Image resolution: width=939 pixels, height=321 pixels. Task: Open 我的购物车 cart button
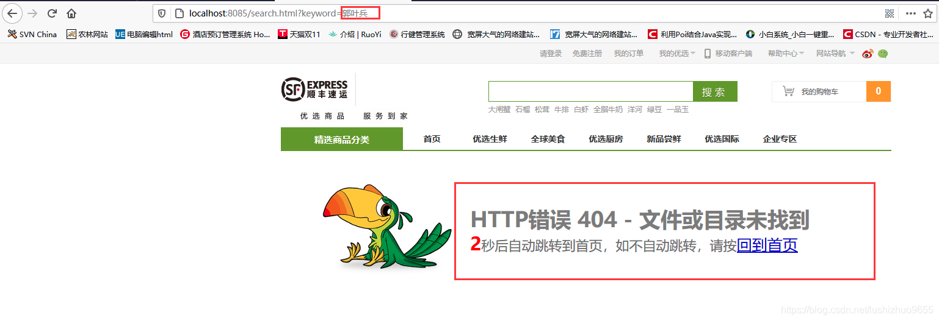click(819, 91)
